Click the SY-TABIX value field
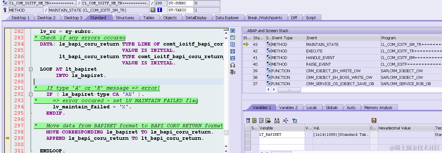Screen dimensions: 442x153 207,10
